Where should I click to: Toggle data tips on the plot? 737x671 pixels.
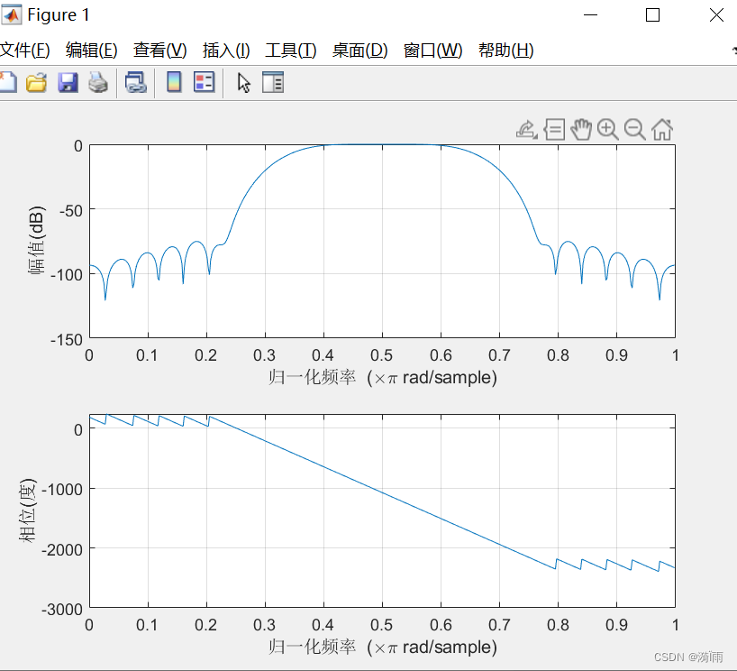click(x=555, y=129)
